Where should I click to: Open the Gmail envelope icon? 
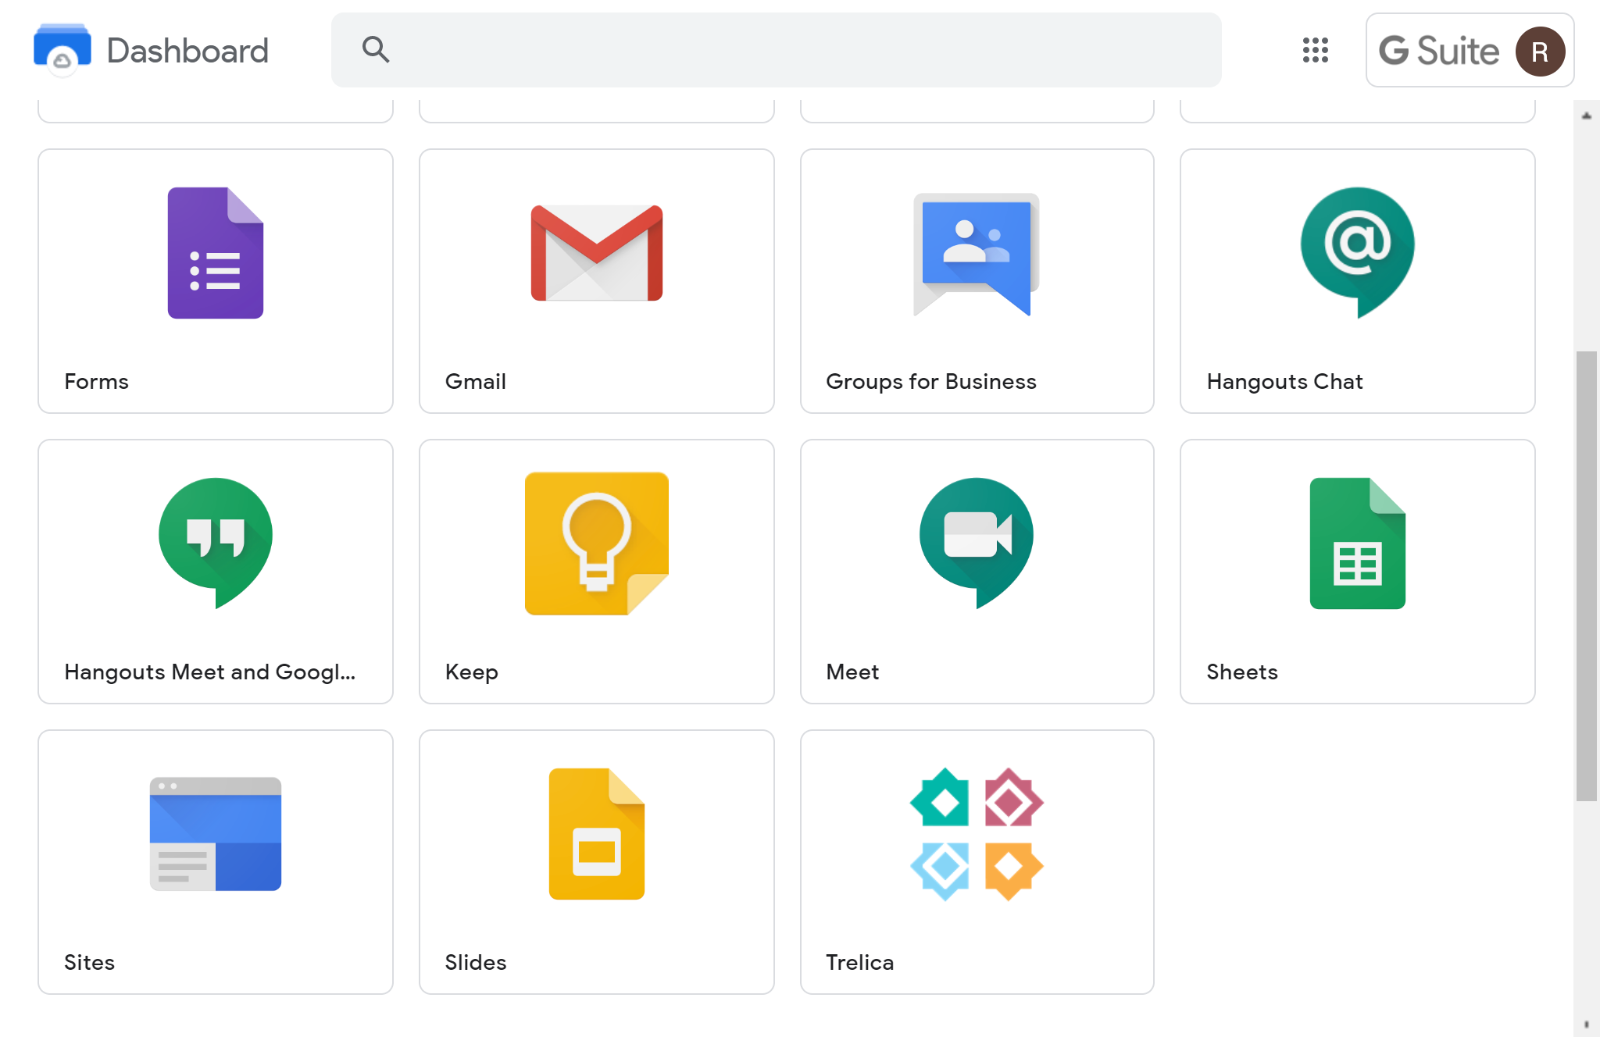point(597,253)
